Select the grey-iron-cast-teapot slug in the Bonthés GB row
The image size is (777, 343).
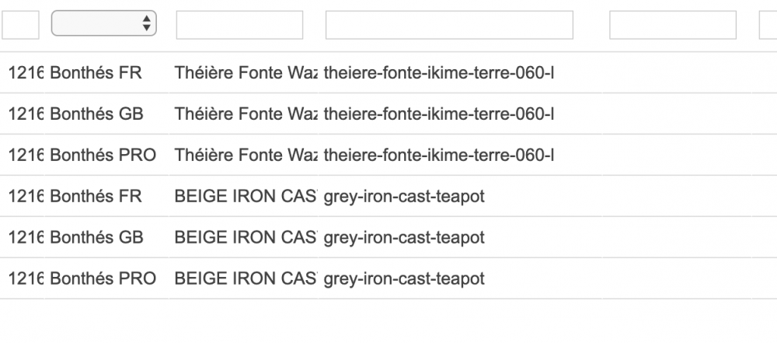click(404, 237)
